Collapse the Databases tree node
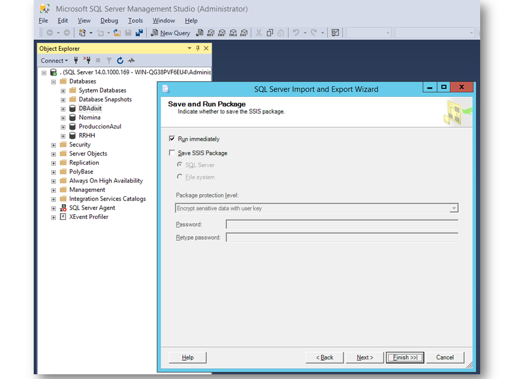The width and height of the screenshot is (506, 379). coord(53,81)
